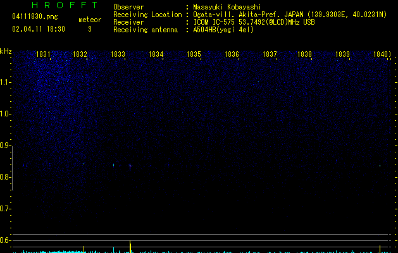Click the tall yellow power peak after 1833
Viewport: 398px width, 253px height.
pyautogui.click(x=130, y=246)
